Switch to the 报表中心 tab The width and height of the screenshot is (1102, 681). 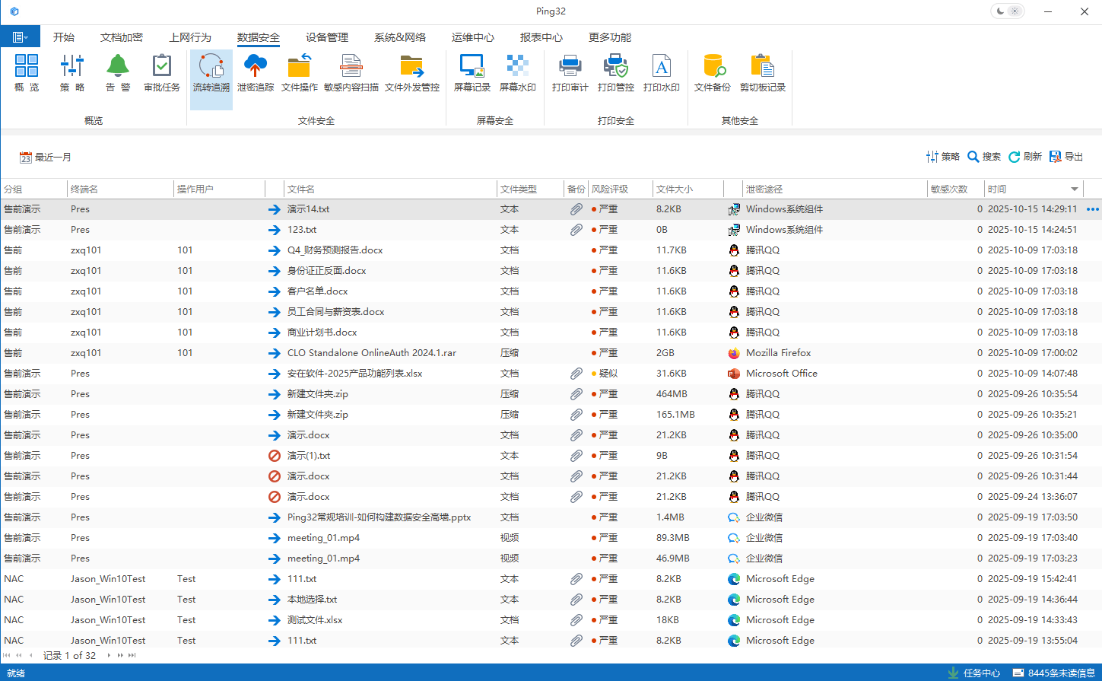(x=541, y=37)
